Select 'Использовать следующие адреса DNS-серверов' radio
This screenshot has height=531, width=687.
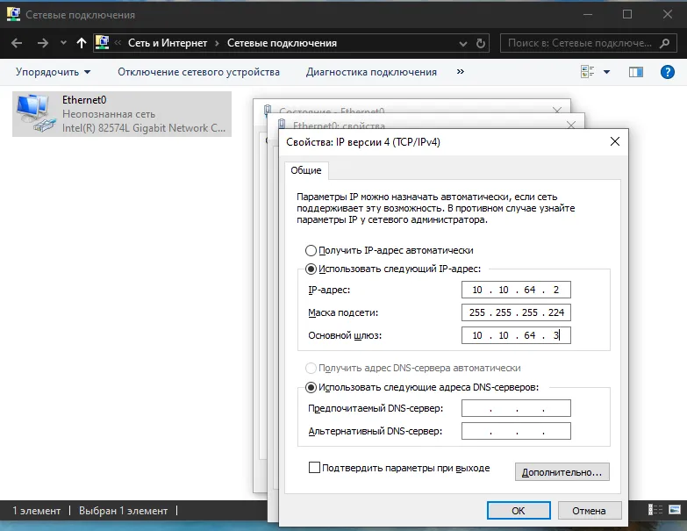coord(311,387)
